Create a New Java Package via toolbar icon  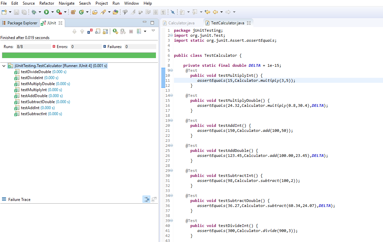tap(73, 12)
